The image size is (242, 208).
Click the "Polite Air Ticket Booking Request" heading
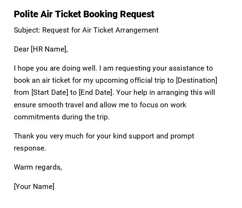point(84,14)
